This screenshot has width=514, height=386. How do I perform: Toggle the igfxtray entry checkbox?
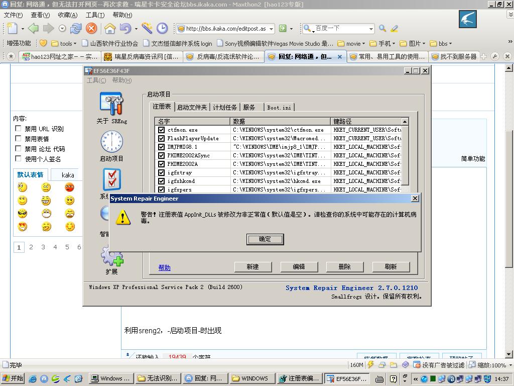pyautogui.click(x=161, y=172)
